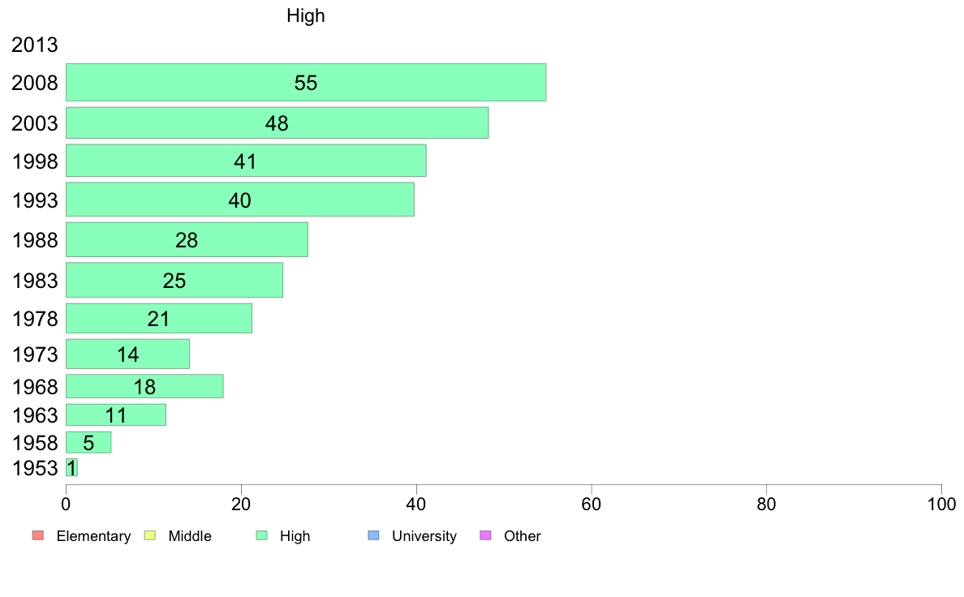964x597 pixels.
Task: Select the 1998 bar with value 41
Action: 246,161
